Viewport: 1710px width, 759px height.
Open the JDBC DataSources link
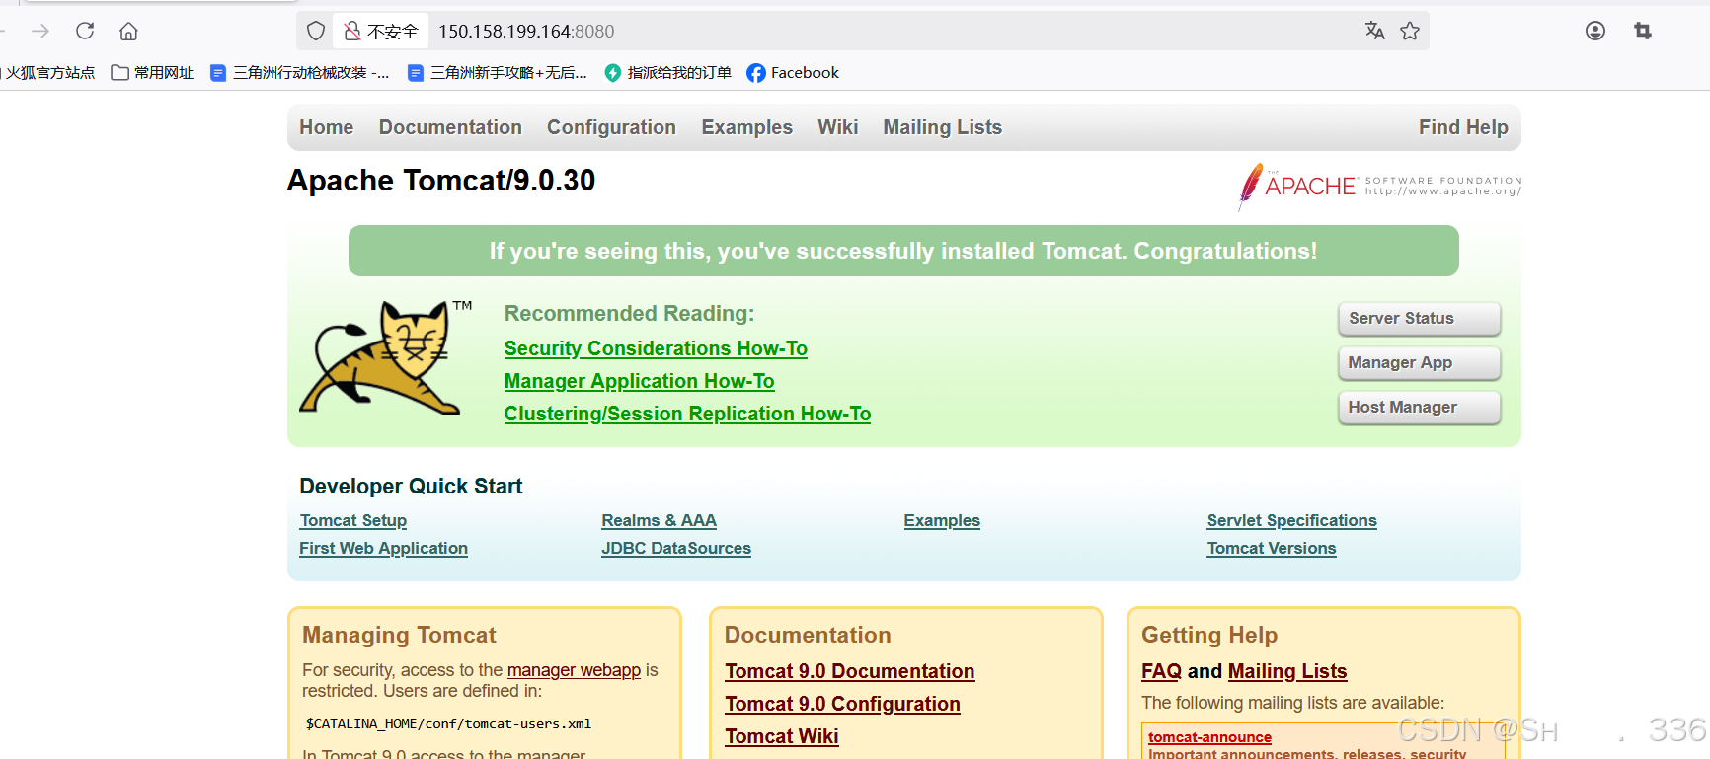pos(676,548)
